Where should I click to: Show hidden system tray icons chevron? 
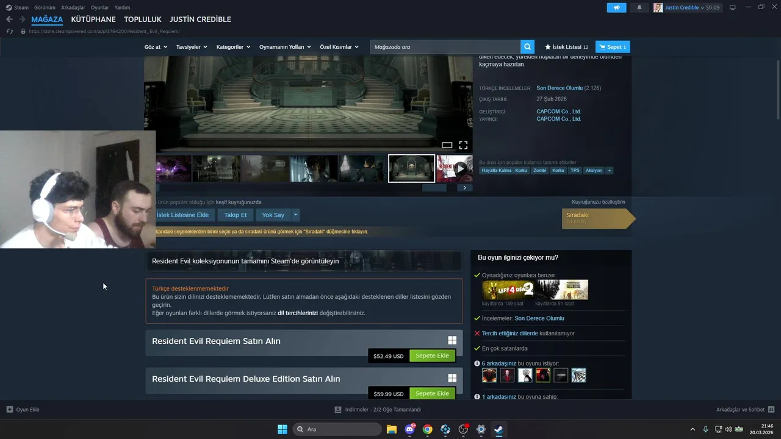click(692, 429)
